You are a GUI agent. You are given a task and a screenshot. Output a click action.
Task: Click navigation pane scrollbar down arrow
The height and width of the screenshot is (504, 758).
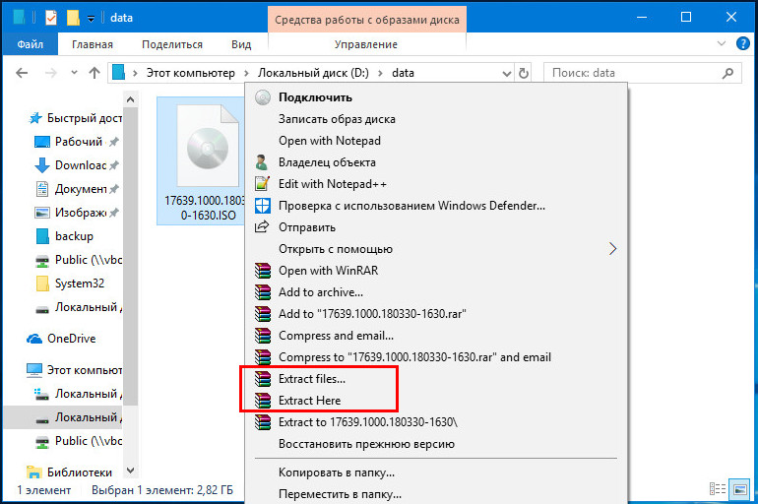[x=130, y=470]
